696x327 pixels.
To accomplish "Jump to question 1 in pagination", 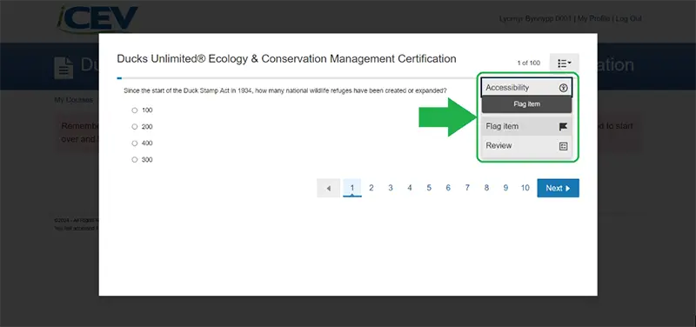I will tap(352, 188).
